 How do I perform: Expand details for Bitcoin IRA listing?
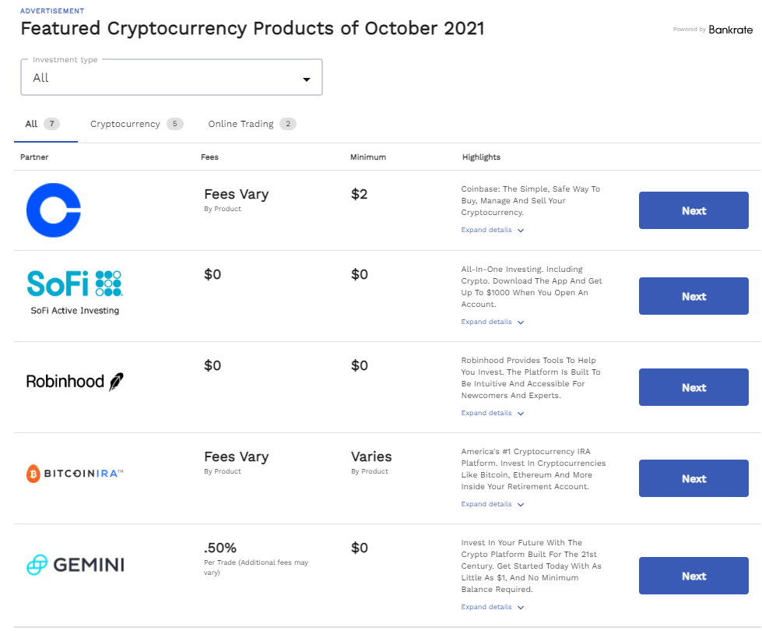(493, 504)
